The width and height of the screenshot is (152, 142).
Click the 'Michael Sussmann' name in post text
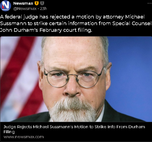pos(135,17)
